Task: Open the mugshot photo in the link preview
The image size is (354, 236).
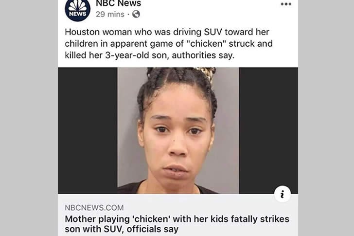Action: click(x=178, y=130)
